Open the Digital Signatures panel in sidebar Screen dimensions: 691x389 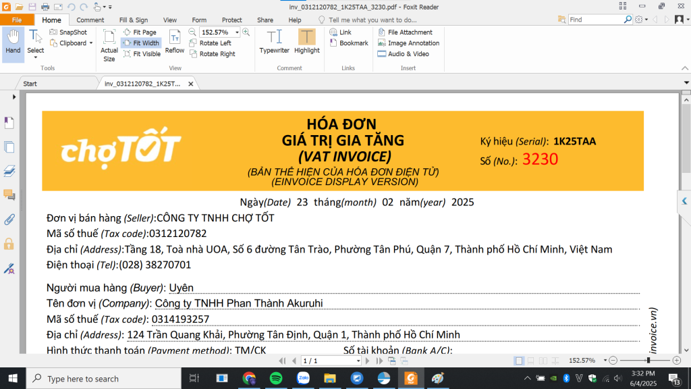9,267
